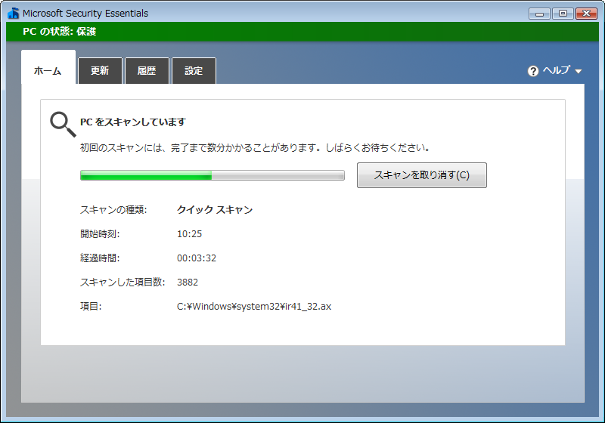The width and height of the screenshot is (605, 423).
Task: Select the ホーム tab
Action: pyautogui.click(x=48, y=67)
